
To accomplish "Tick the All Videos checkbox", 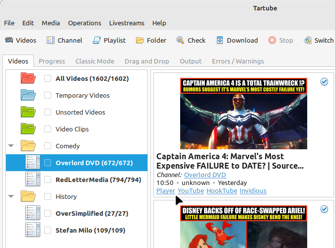I will (48, 78).
